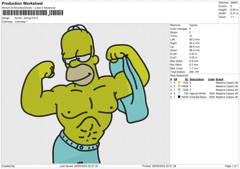
Task: Click the 'Wilcom EmbroideryStudio – Level 3 Advanced' text
Action: 28,8
